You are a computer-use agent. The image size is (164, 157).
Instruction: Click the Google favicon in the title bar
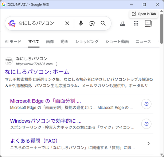(4, 4)
